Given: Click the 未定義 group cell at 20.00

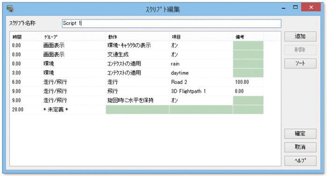Looking at the screenshot, I should [74, 109].
